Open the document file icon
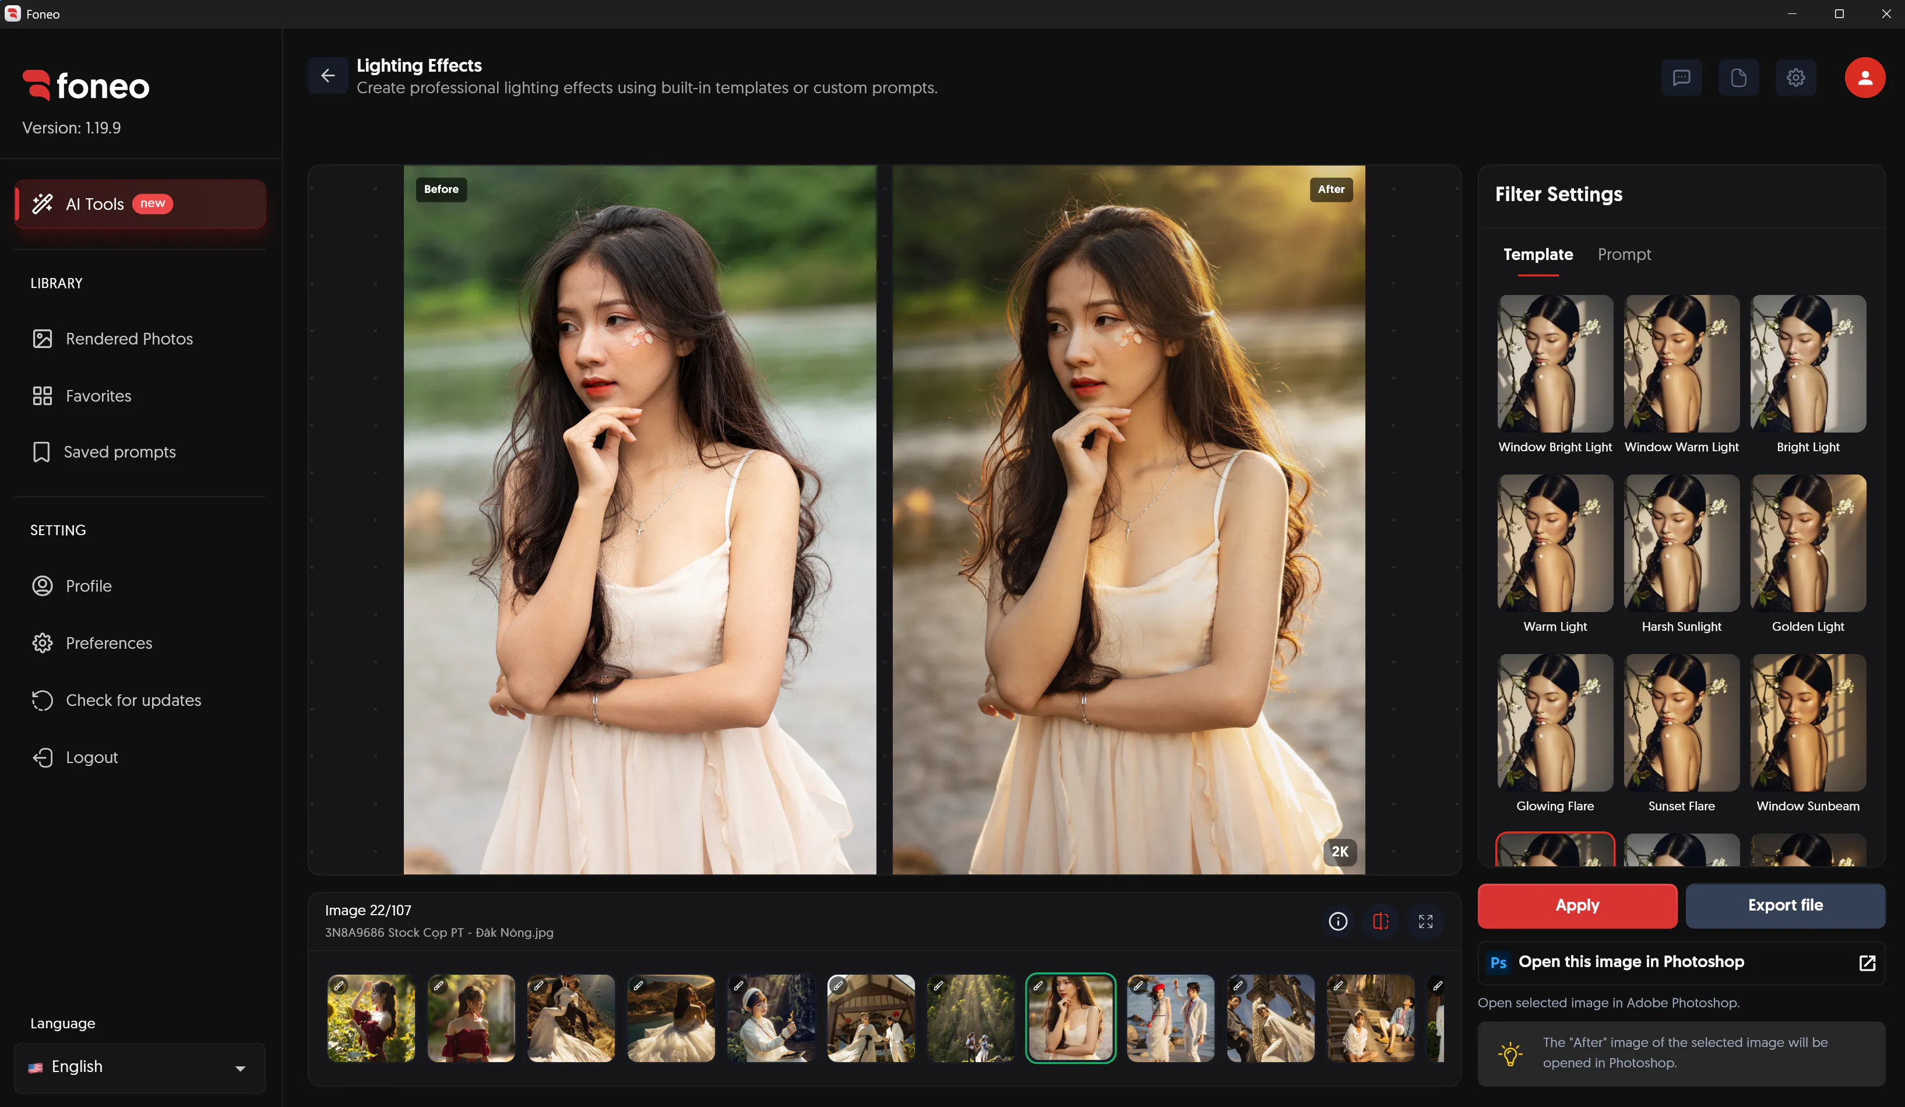This screenshot has width=1905, height=1107. 1738,78
